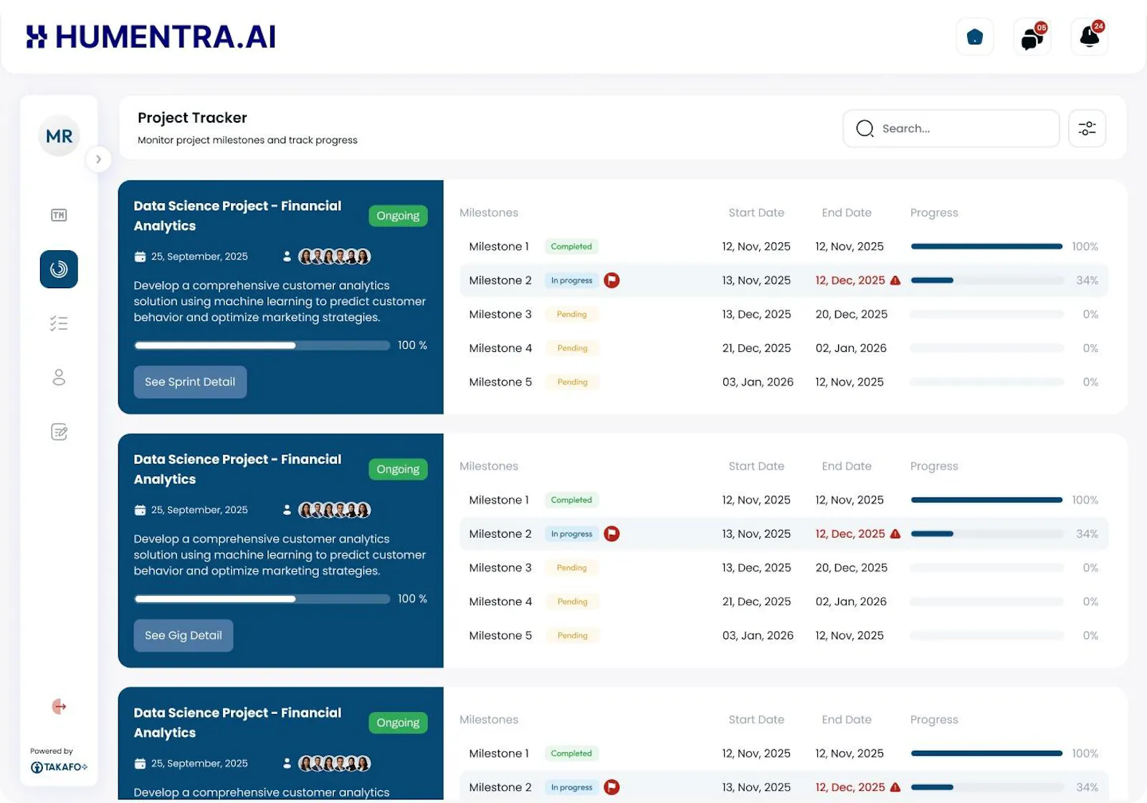Click team avatars on third project card
The width and height of the screenshot is (1147, 803).
point(335,764)
